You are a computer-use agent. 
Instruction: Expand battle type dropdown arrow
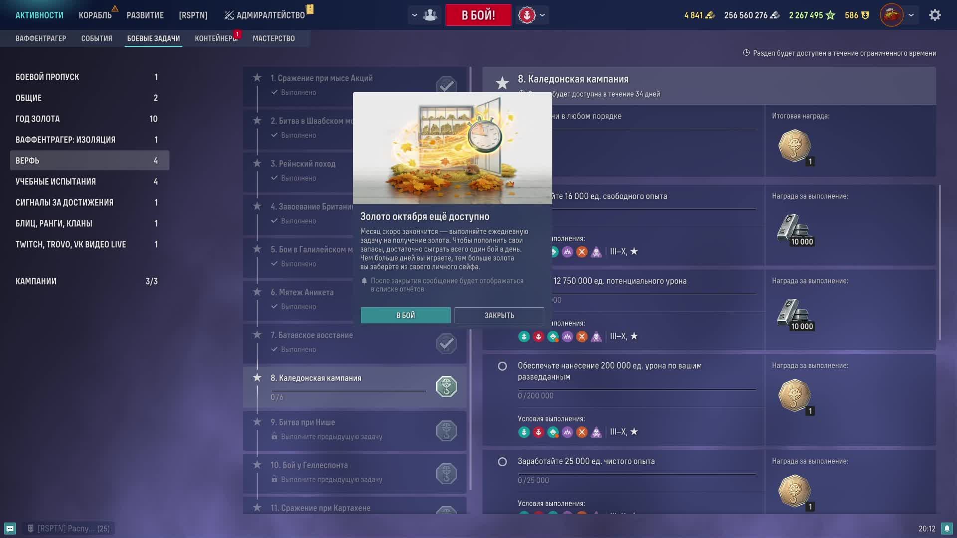pyautogui.click(x=542, y=15)
